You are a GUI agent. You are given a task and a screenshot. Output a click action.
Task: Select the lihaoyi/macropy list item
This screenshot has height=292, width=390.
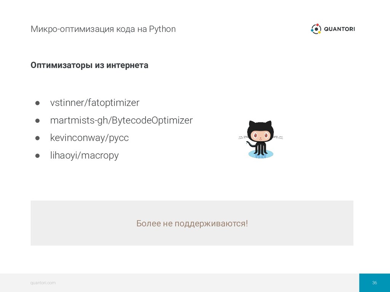point(84,156)
